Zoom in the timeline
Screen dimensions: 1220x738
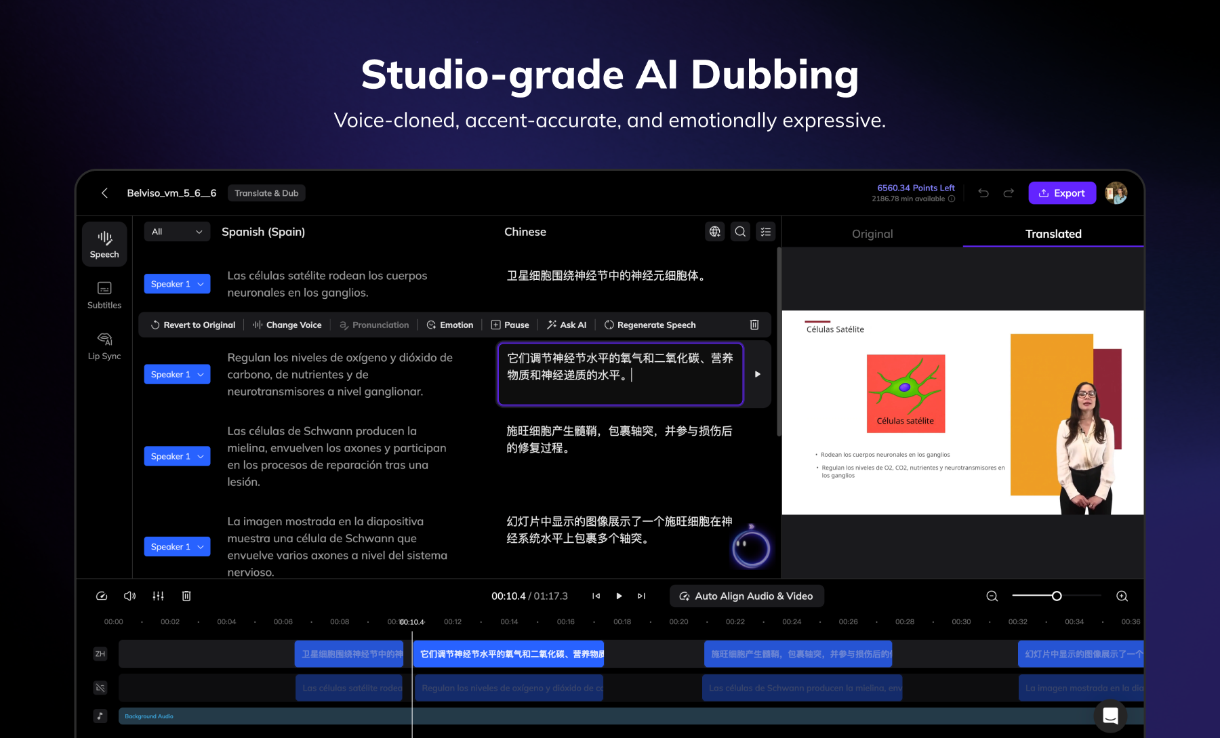[x=1122, y=596]
